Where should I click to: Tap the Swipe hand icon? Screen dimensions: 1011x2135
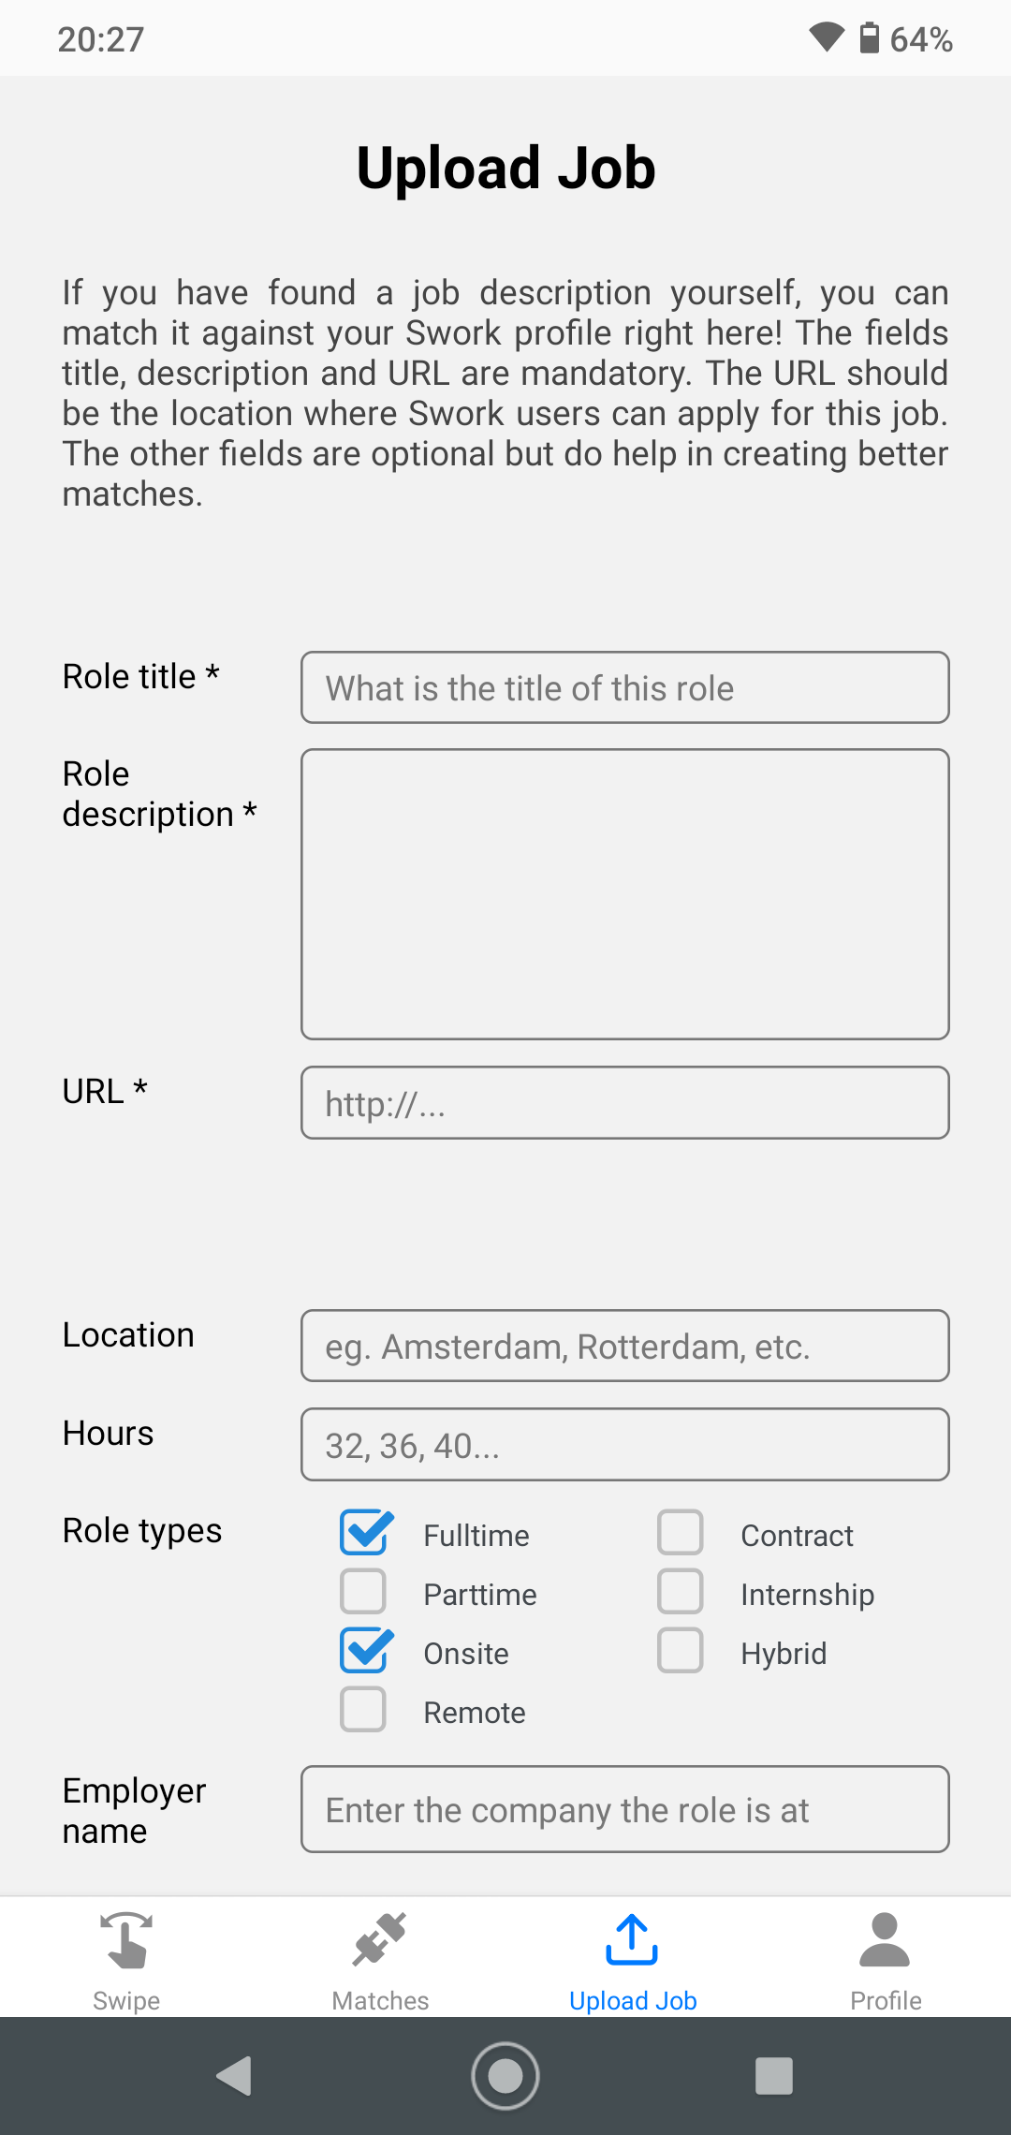[x=126, y=1939]
